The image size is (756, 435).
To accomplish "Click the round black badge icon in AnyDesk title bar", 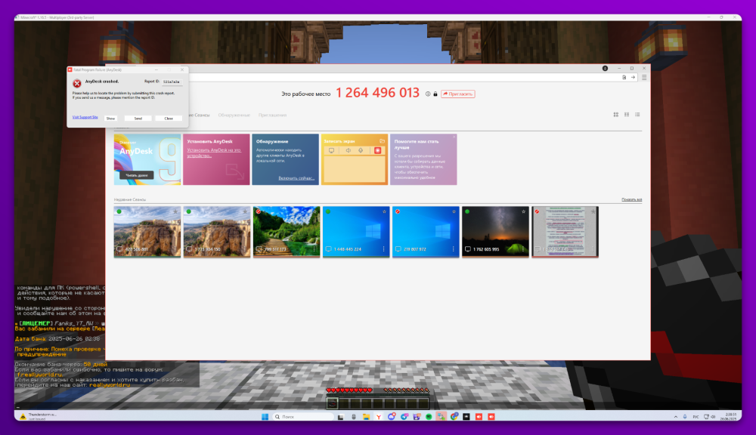I will (x=605, y=69).
